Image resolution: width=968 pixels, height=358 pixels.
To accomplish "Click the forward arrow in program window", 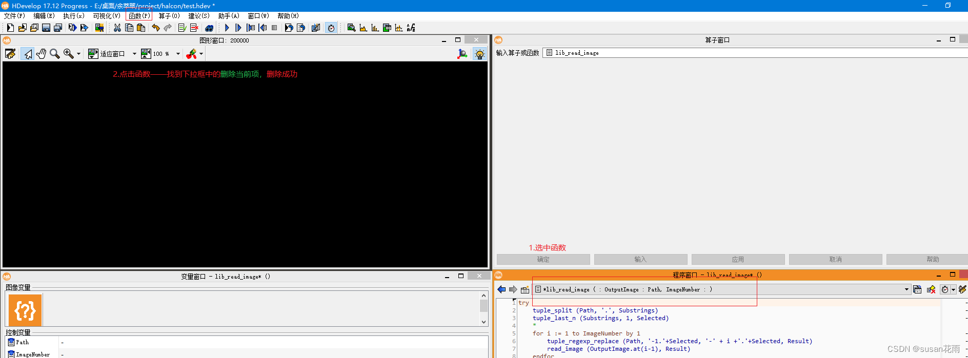I will click(x=513, y=289).
